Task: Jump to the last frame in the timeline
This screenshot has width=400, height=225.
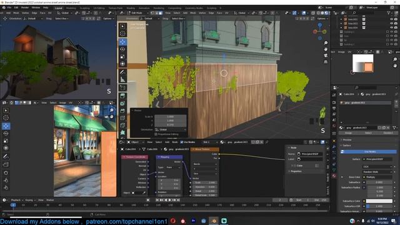Action: coord(178,200)
